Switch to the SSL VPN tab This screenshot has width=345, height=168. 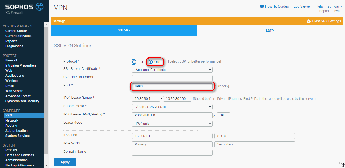(x=124, y=31)
